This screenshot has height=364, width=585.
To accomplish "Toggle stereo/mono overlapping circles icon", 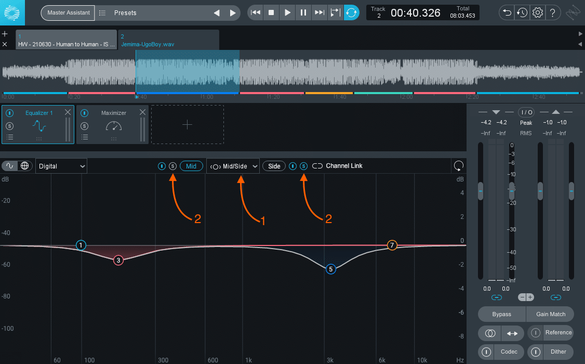I will (490, 333).
